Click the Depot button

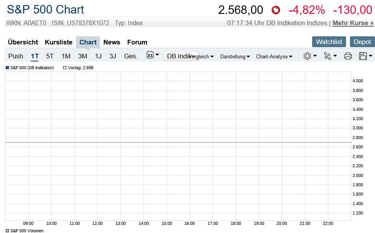(x=362, y=42)
